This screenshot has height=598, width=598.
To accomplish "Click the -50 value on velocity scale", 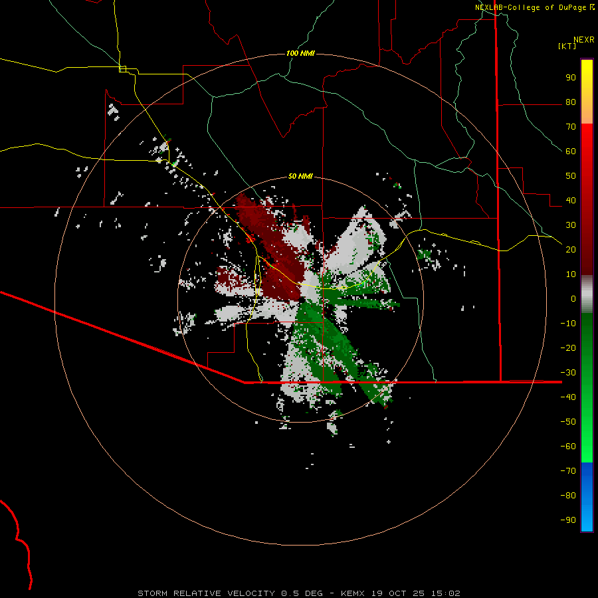I will (568, 421).
